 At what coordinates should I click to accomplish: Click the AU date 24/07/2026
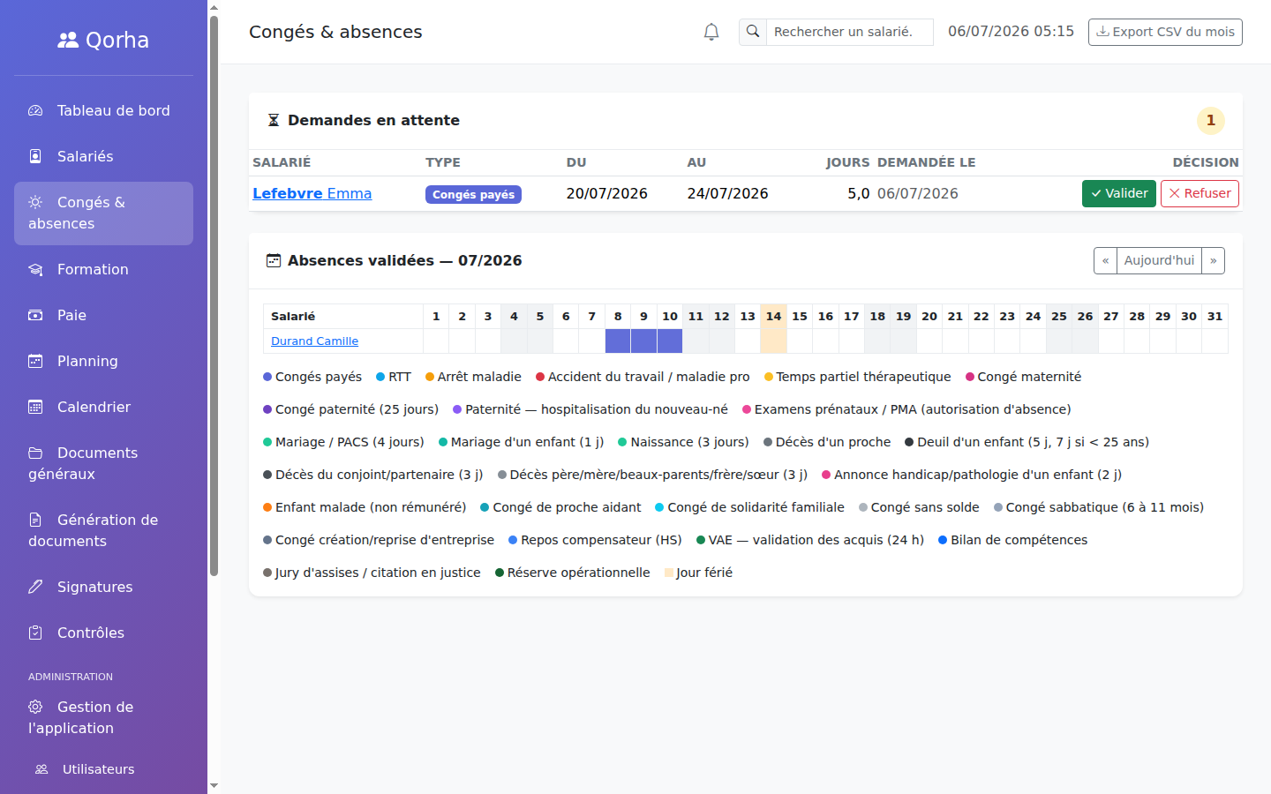(x=728, y=193)
